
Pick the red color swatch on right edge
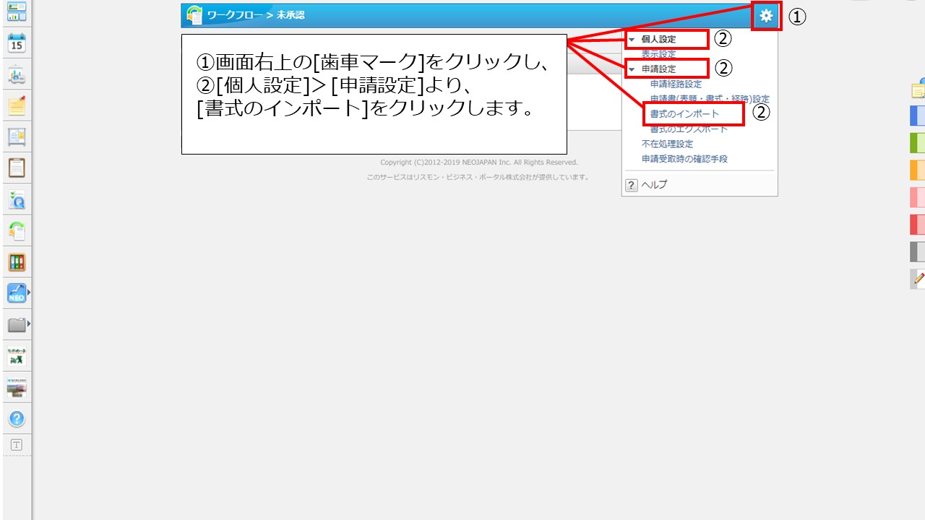(918, 225)
